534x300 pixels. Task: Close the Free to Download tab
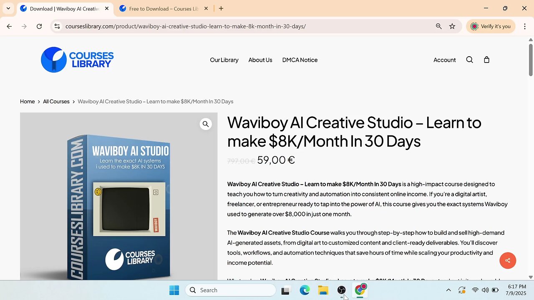click(x=206, y=9)
